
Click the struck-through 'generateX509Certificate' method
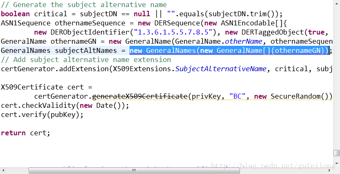coord(140,96)
